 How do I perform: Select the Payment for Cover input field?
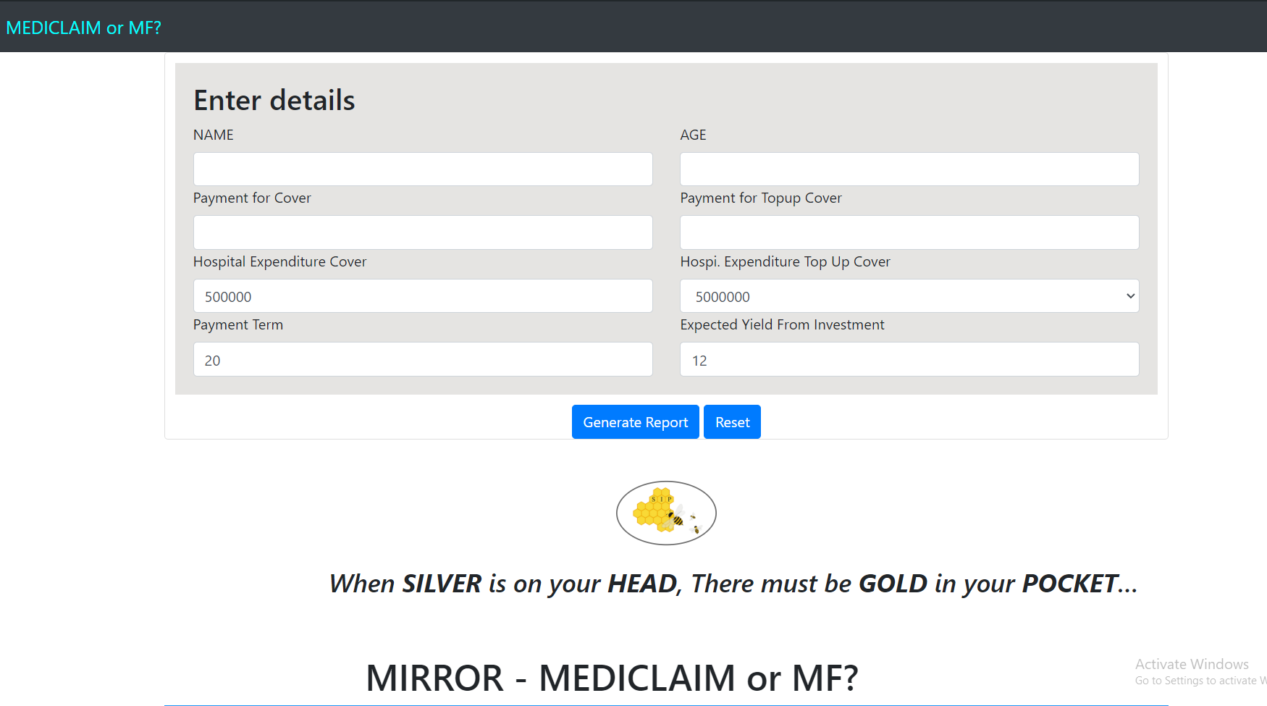(422, 232)
